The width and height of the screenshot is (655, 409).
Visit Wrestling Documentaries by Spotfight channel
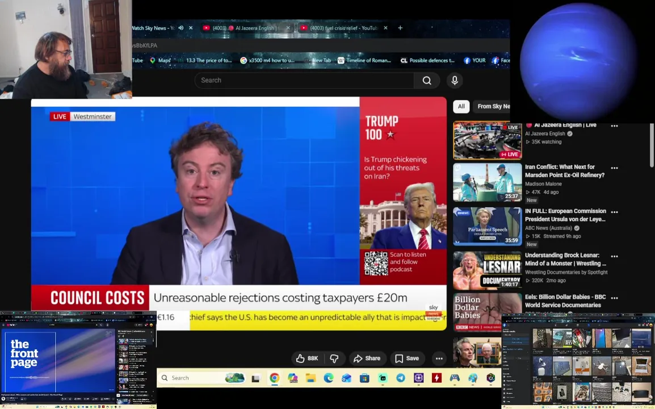566,272
